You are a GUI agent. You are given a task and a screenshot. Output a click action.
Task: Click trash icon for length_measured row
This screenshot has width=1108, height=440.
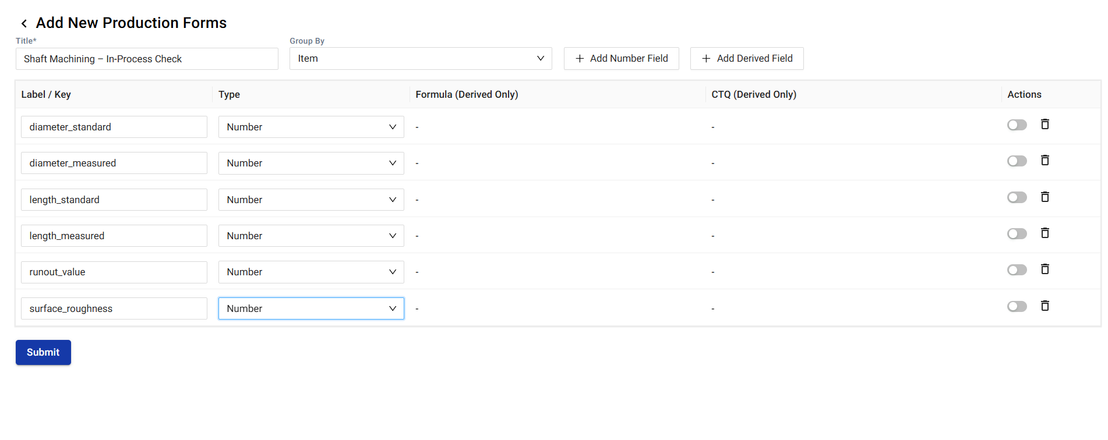click(1045, 233)
